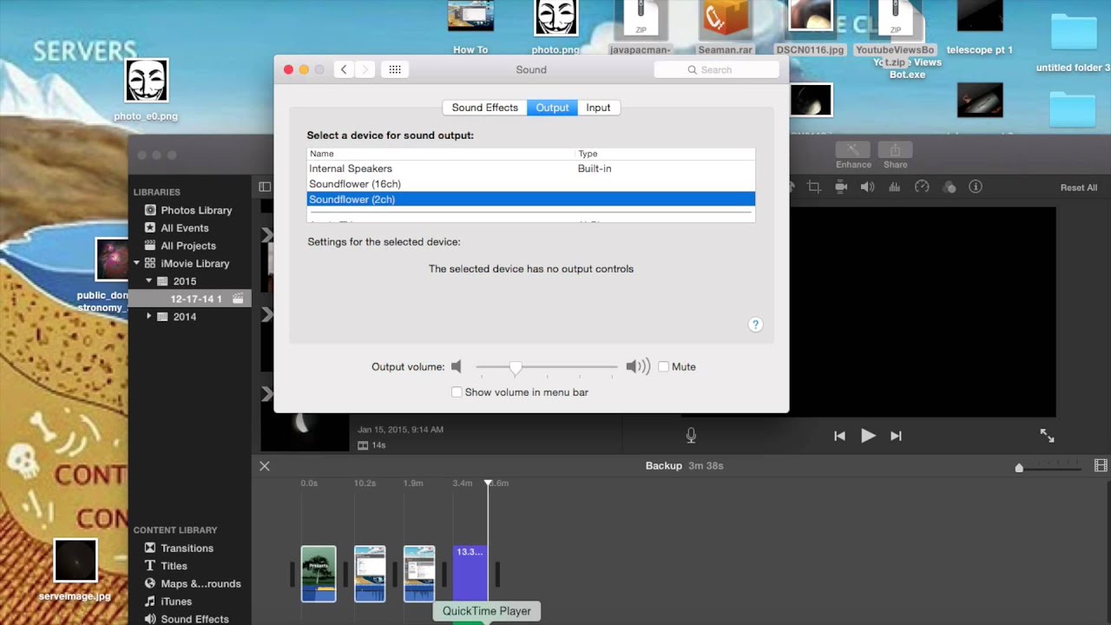Open the Crop tool in iMovie

813,187
